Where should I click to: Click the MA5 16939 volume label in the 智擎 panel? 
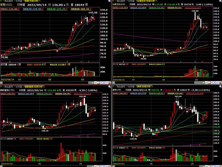click(x=36, y=65)
